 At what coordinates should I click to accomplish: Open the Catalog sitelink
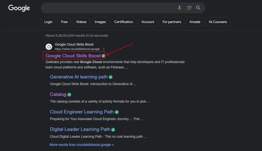click(x=58, y=94)
